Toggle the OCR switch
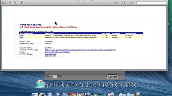The width and height of the screenshot is (172, 96). point(57,77)
